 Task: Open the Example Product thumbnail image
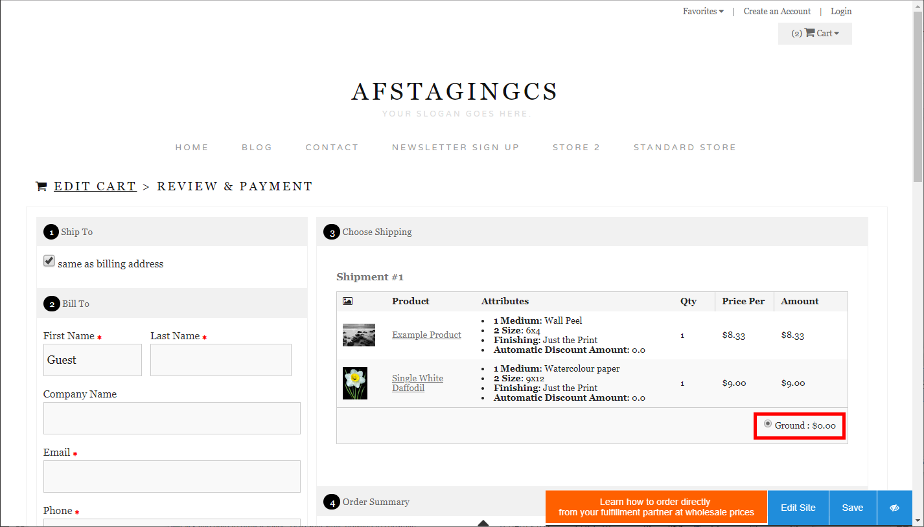point(358,335)
